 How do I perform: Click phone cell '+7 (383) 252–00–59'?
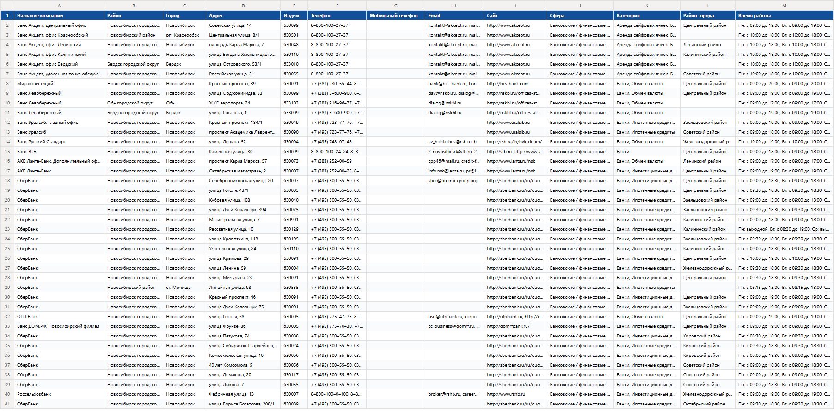click(337, 161)
